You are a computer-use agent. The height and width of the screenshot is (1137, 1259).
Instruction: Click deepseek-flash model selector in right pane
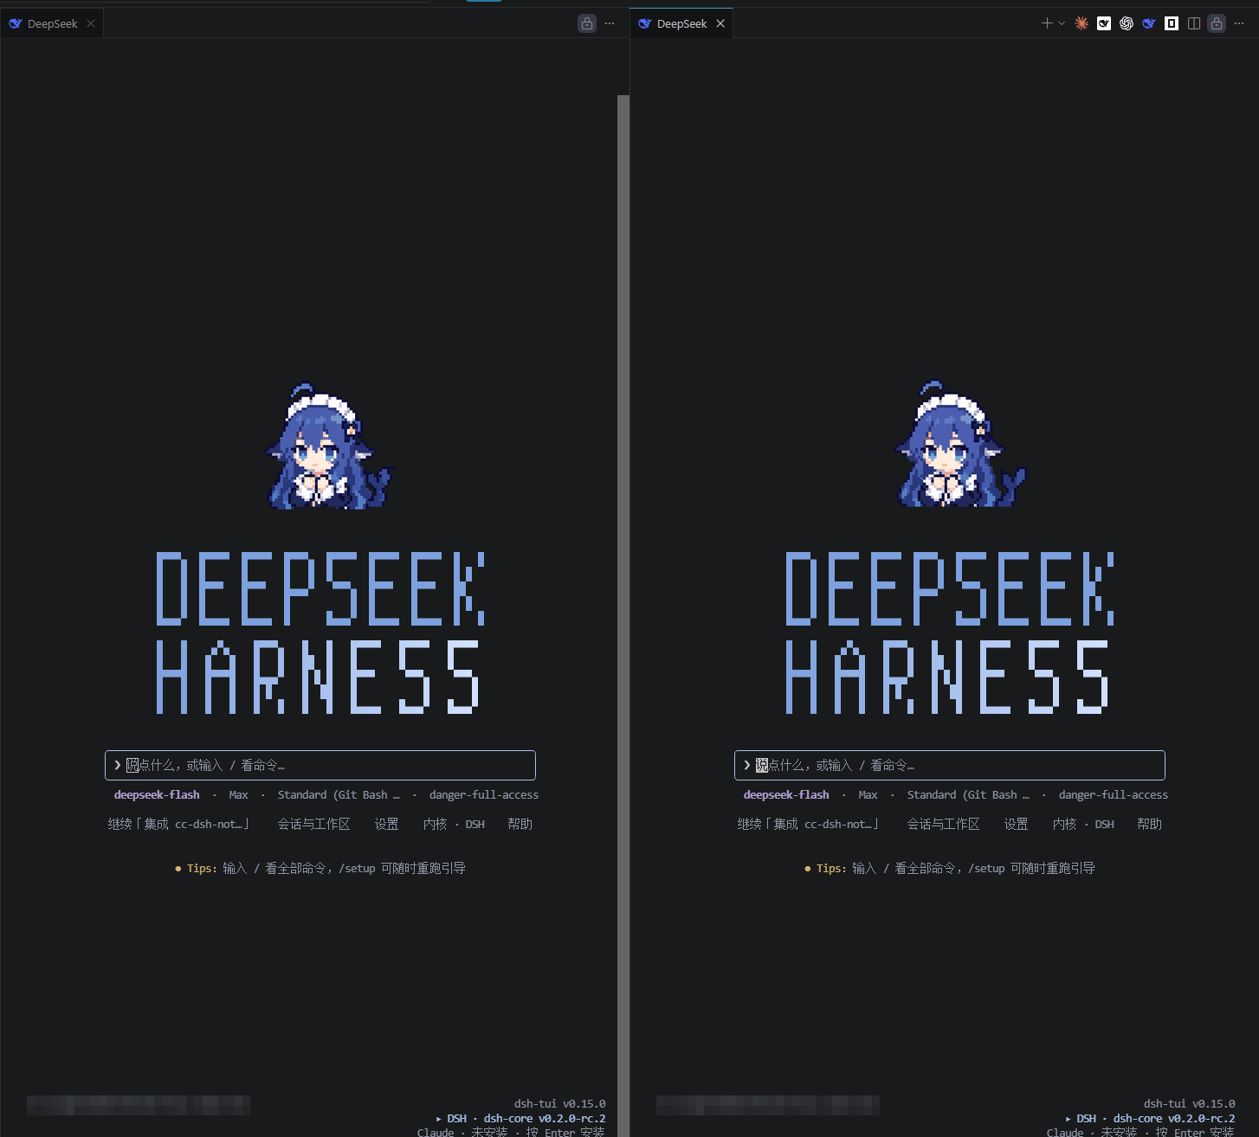(x=786, y=794)
